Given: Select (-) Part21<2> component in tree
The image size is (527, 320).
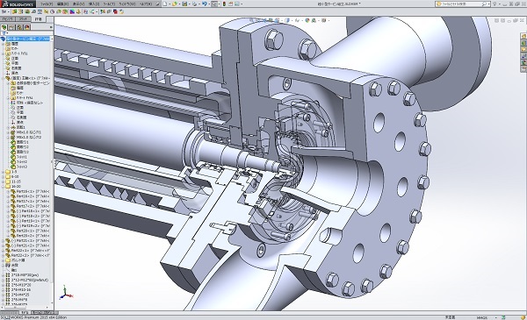Looking at the screenshot, I should click(27, 245).
